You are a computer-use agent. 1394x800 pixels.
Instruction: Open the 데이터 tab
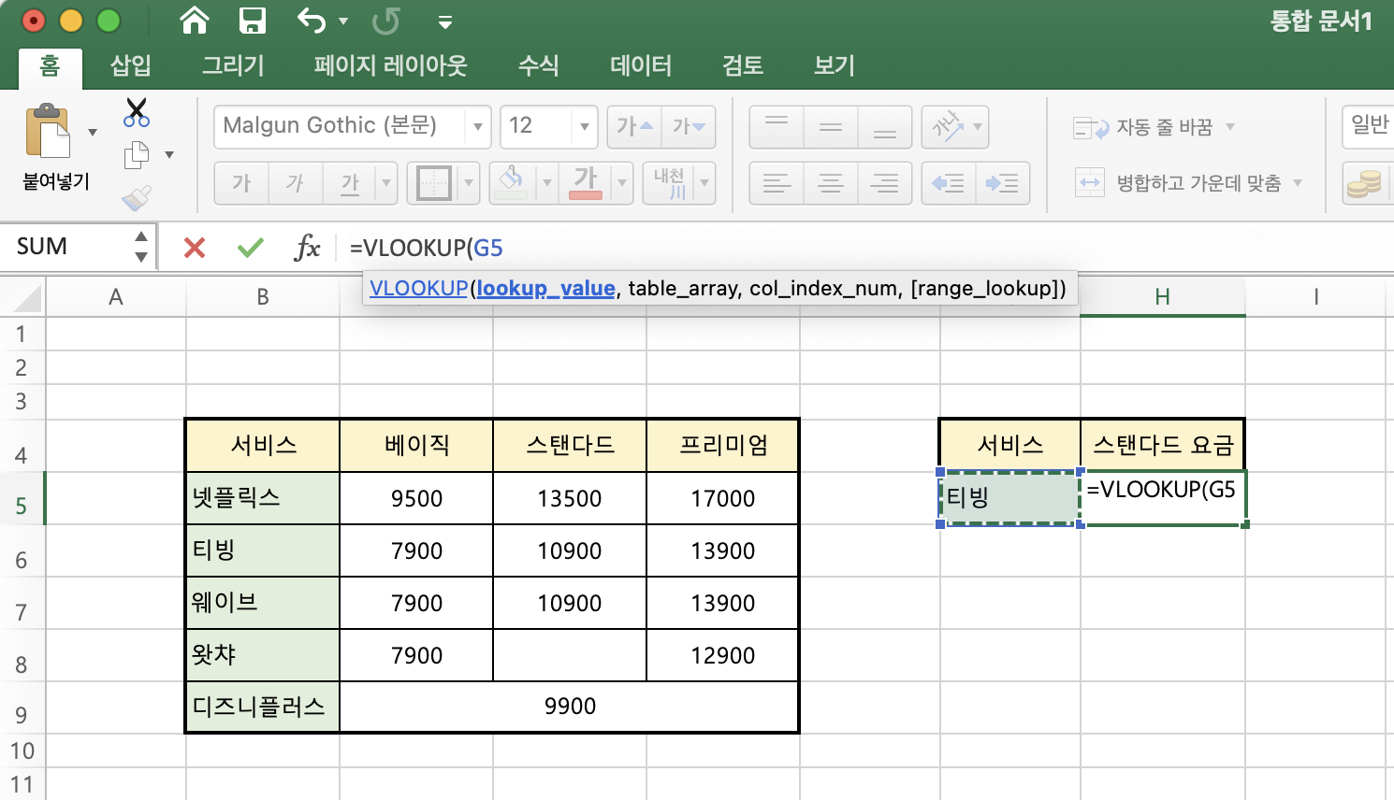641,65
